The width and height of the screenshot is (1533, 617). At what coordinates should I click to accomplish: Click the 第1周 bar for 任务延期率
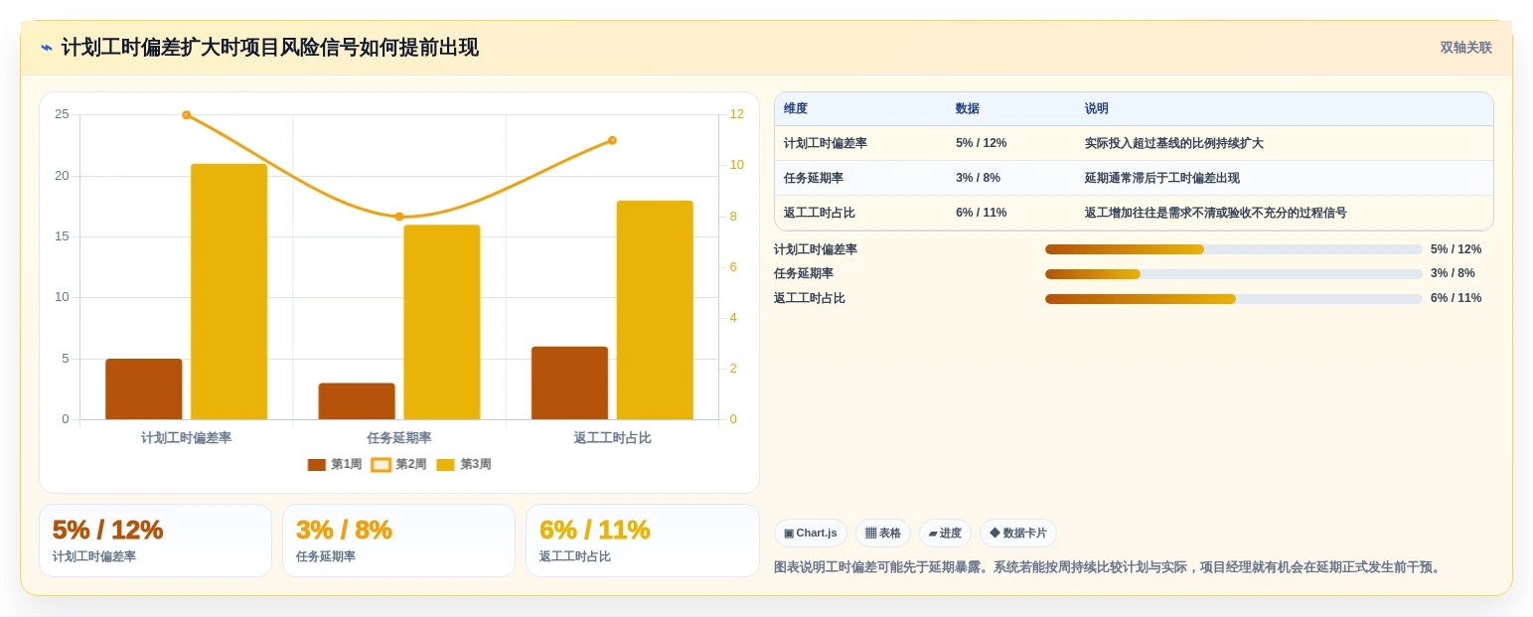point(357,401)
